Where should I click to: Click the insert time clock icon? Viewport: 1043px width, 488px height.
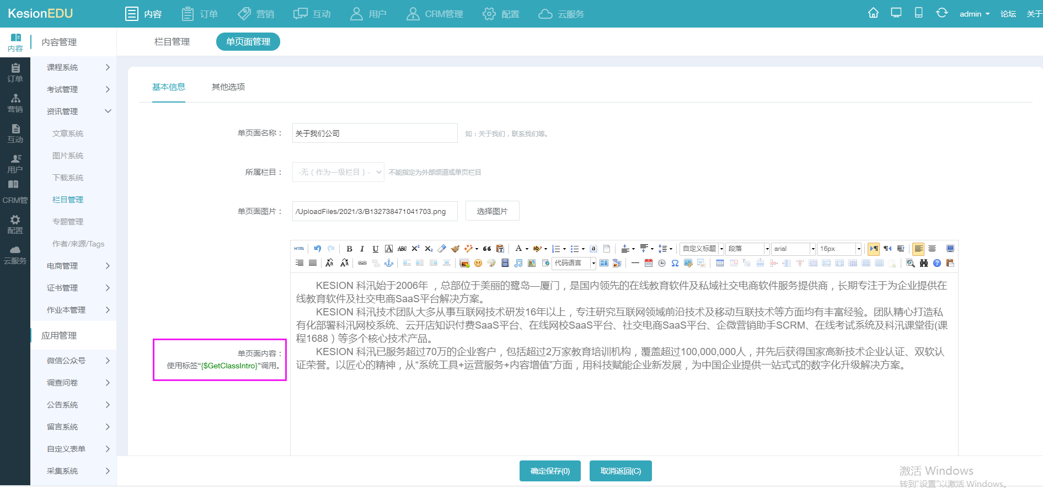click(x=662, y=263)
